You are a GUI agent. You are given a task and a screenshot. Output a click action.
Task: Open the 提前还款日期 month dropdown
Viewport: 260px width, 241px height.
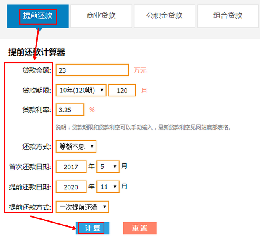108,187
